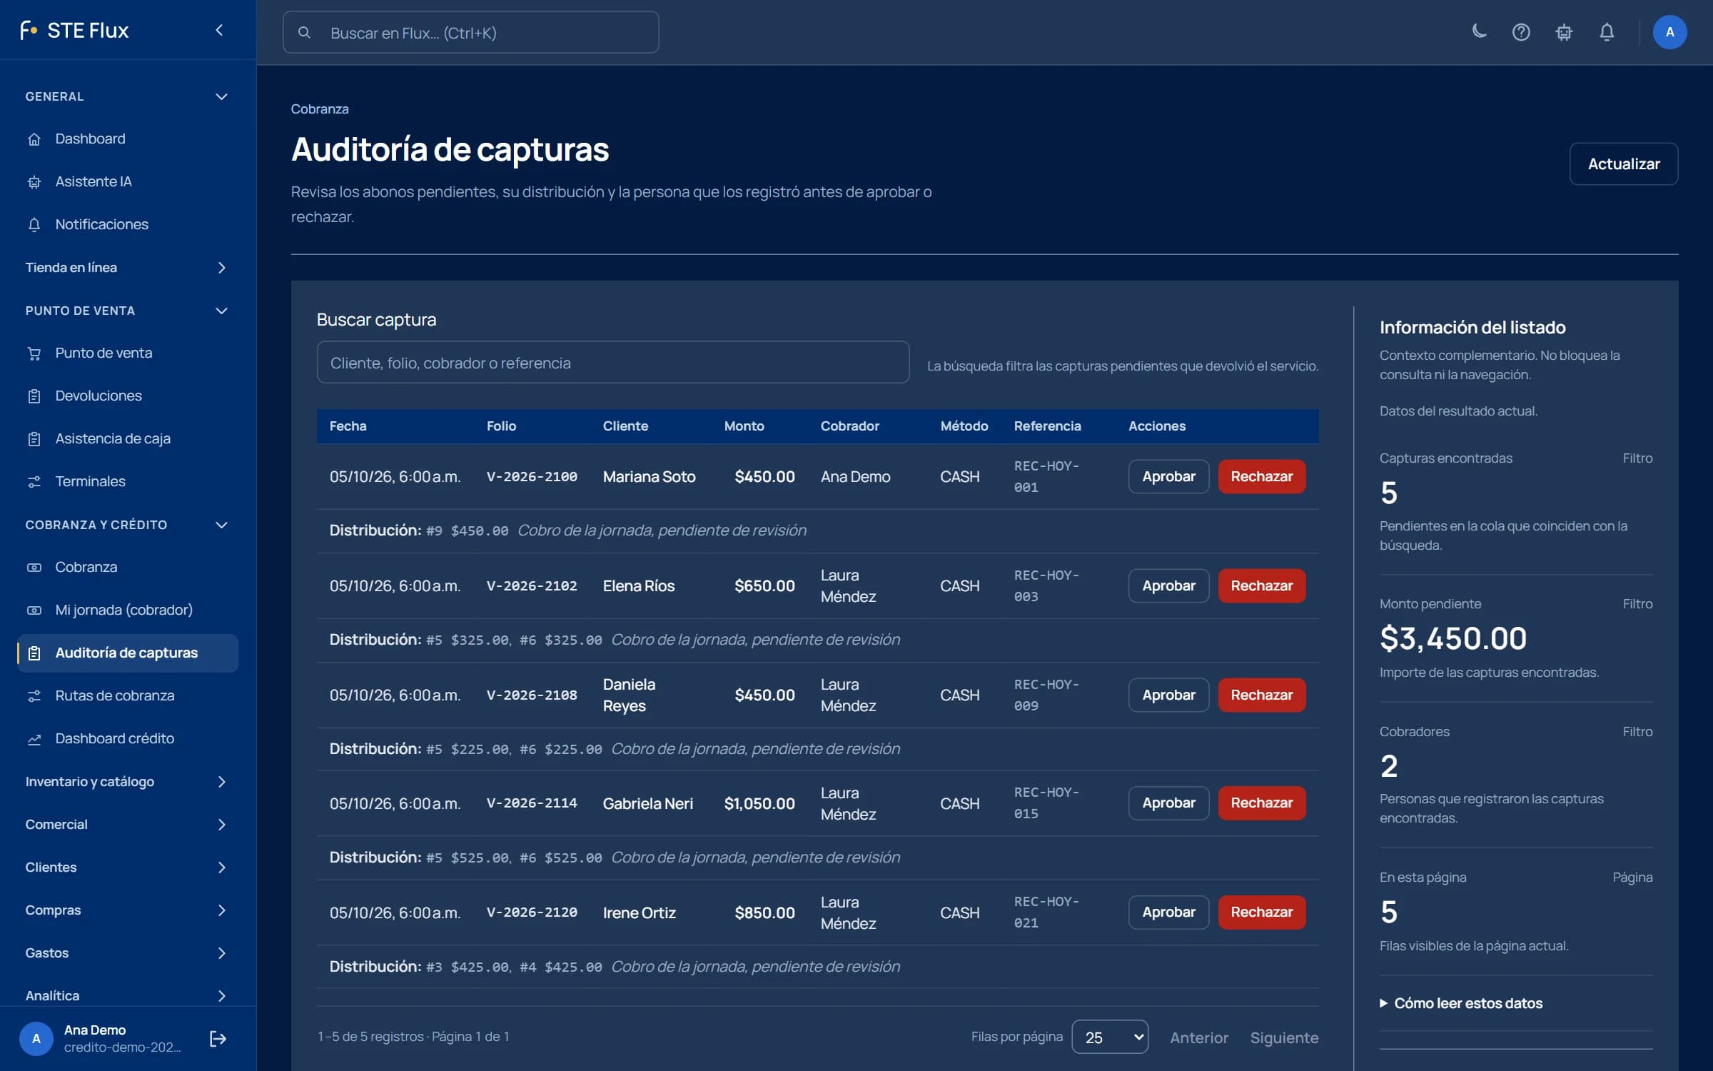Open Notificaciones in the sidebar
The image size is (1713, 1071).
(128, 224)
